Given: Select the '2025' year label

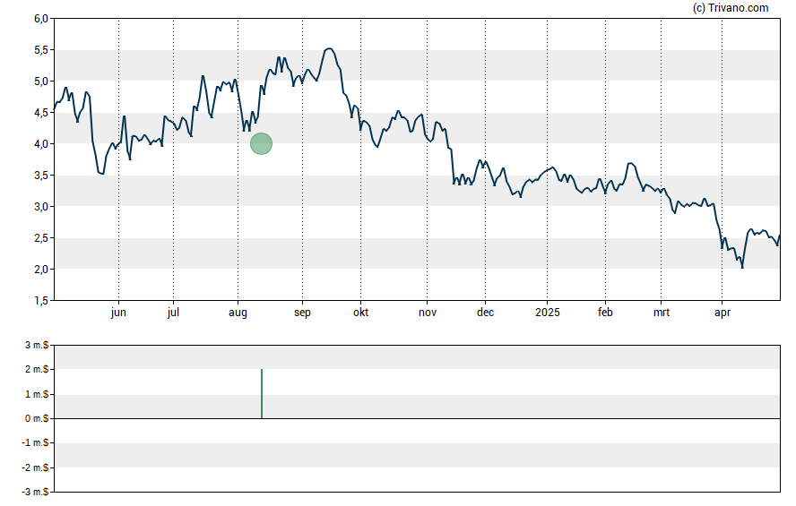Looking at the screenshot, I should 547,312.
